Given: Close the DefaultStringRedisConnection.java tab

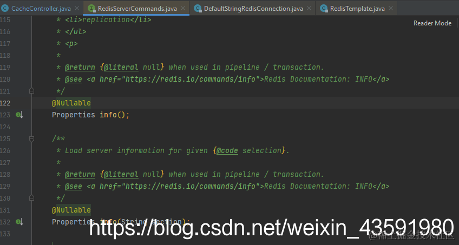Looking at the screenshot, I should pyautogui.click(x=309, y=9).
